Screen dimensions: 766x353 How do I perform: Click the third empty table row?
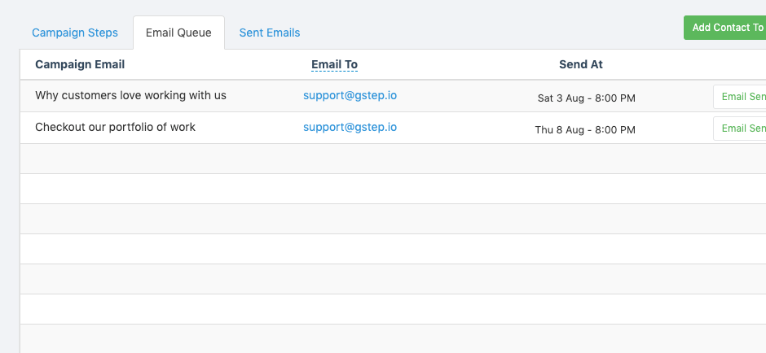[391, 219]
